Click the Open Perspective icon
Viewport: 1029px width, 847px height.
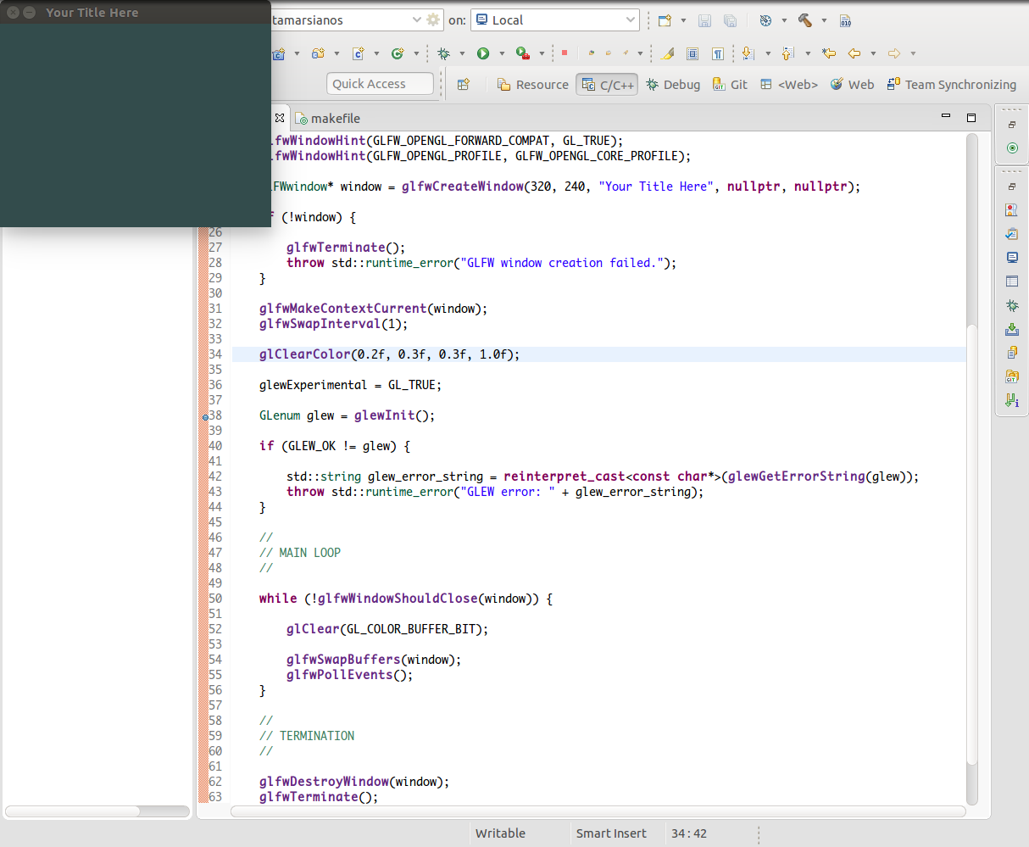pyautogui.click(x=464, y=84)
